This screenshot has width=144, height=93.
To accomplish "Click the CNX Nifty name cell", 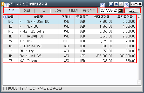I will coord(38,51).
